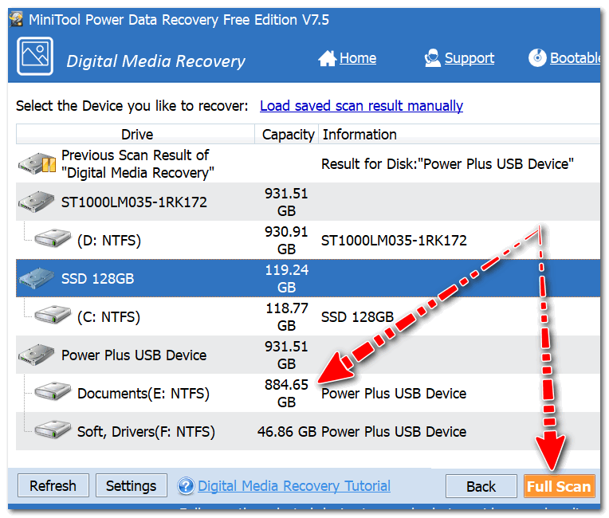Sort by the Drive column header
This screenshot has width=609, height=518.
pyautogui.click(x=136, y=135)
